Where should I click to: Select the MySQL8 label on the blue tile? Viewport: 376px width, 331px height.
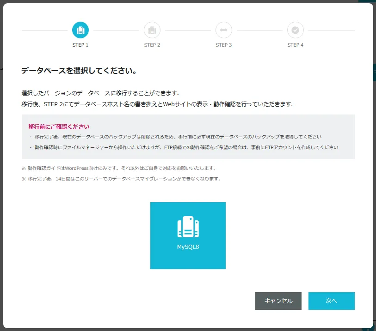pos(188,247)
